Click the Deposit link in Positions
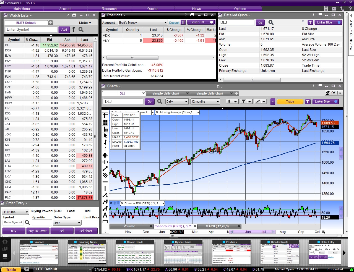 click(174, 23)
